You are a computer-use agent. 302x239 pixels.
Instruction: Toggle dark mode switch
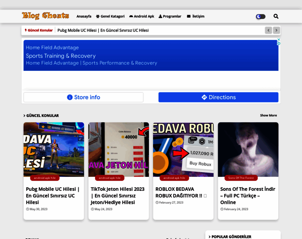pyautogui.click(x=261, y=16)
